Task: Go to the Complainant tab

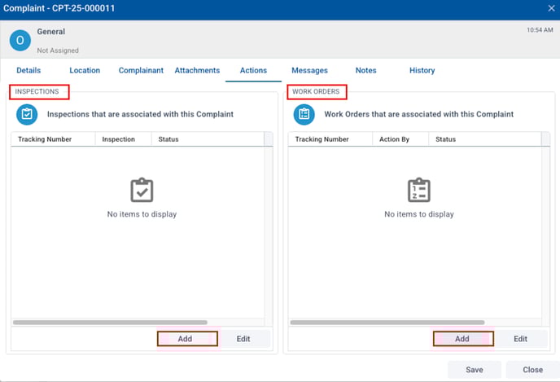Action: tap(141, 71)
